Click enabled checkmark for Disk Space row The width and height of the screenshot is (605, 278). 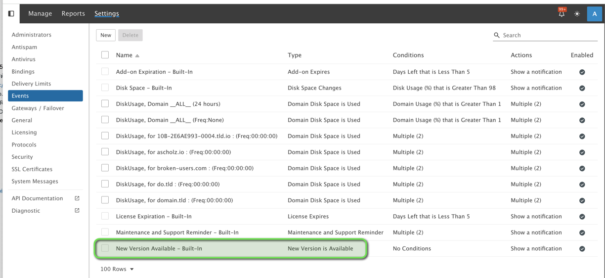(582, 88)
